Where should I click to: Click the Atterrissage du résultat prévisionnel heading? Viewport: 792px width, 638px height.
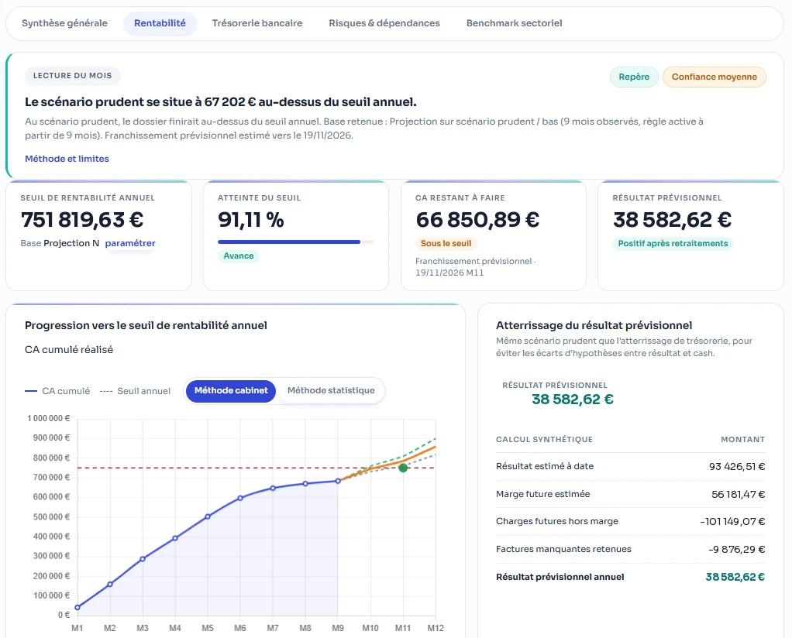click(594, 325)
